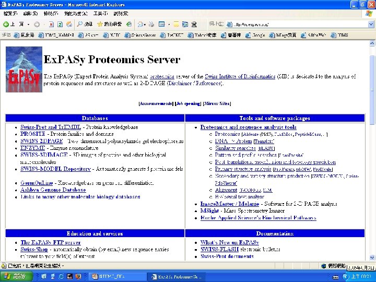The height and width of the screenshot is (282, 376).
Task: Open the Swiss-Shop link
Action: (x=34, y=250)
